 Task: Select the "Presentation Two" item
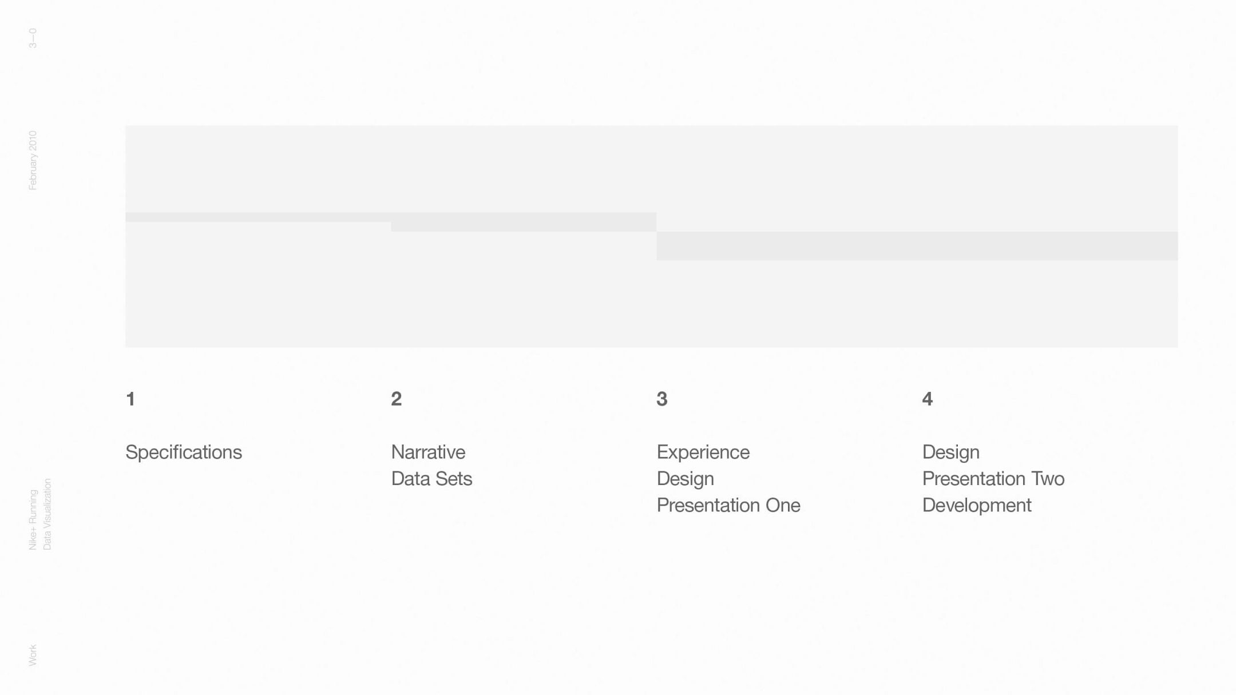pos(993,479)
